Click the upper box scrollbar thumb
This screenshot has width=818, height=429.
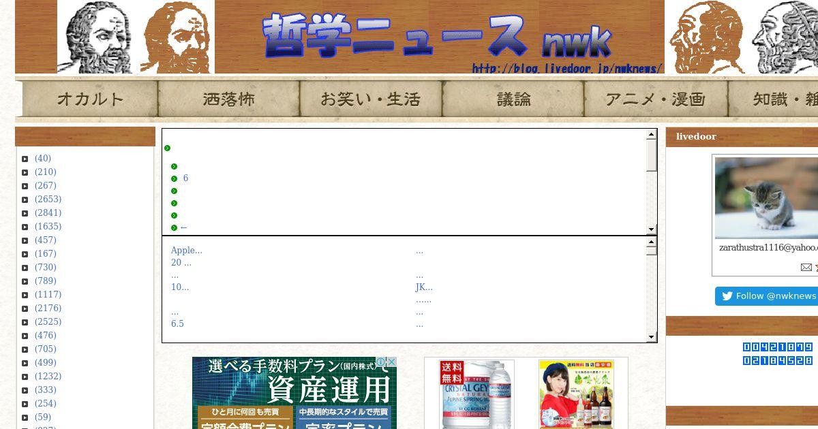pyautogui.click(x=652, y=156)
